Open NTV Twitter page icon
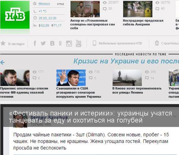Viewport: 179px width, 155px height. pyautogui.click(x=43, y=43)
